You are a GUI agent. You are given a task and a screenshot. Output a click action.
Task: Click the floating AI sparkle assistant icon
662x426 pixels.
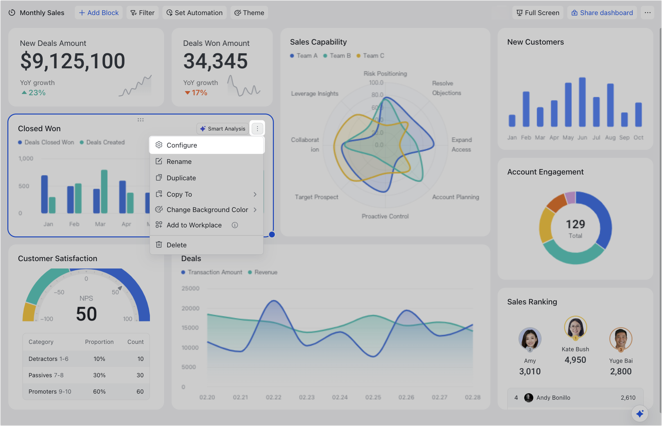640,413
